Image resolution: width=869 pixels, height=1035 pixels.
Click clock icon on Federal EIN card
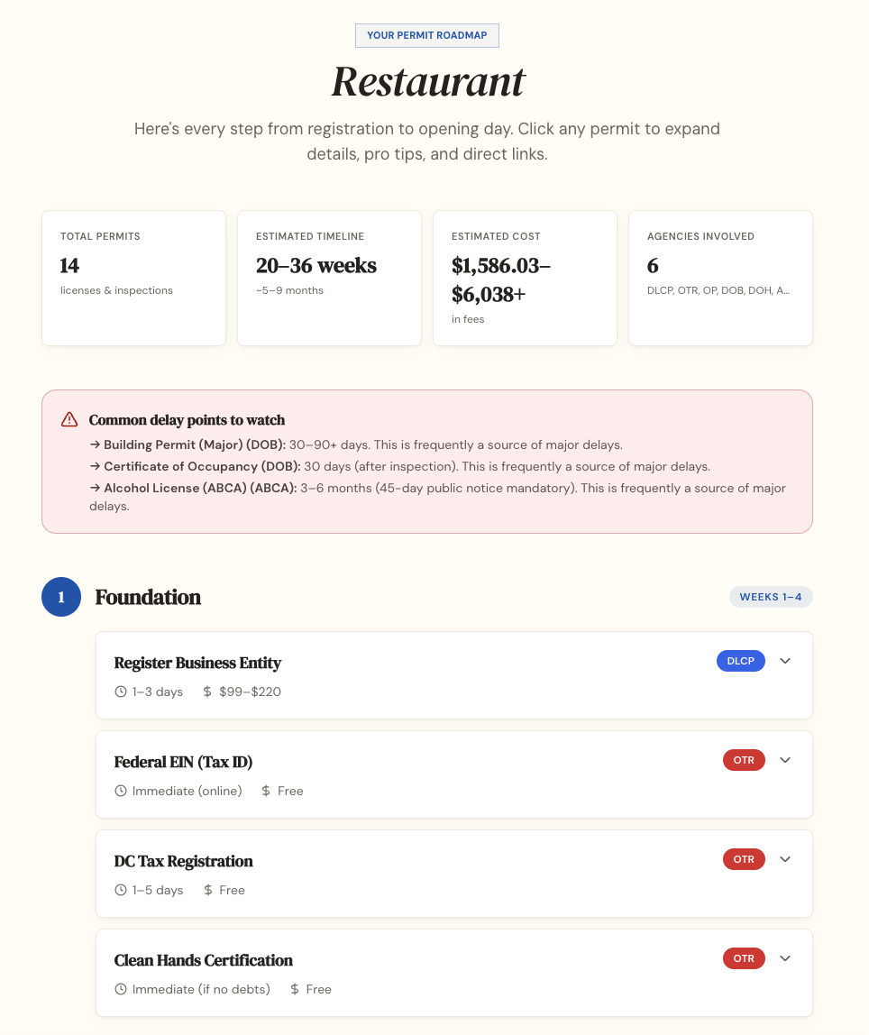[x=121, y=791]
